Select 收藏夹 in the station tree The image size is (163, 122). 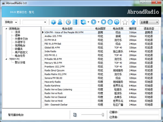(x=19, y=49)
